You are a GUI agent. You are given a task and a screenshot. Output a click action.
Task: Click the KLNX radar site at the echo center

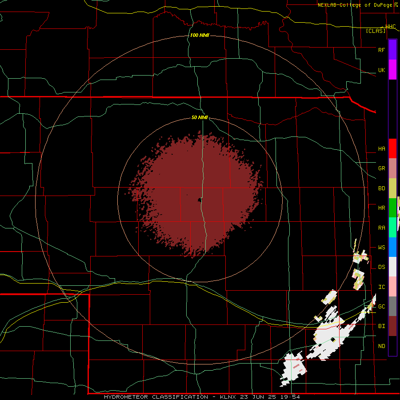coord(200,200)
